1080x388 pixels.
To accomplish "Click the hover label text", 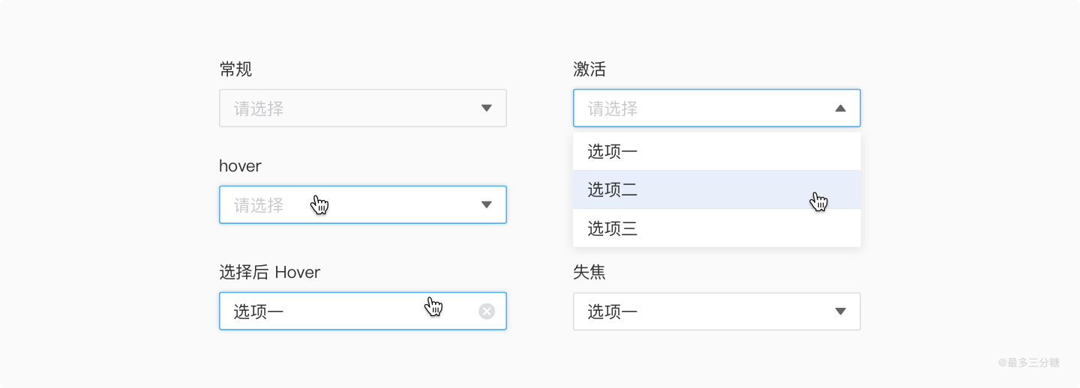I will (x=240, y=166).
